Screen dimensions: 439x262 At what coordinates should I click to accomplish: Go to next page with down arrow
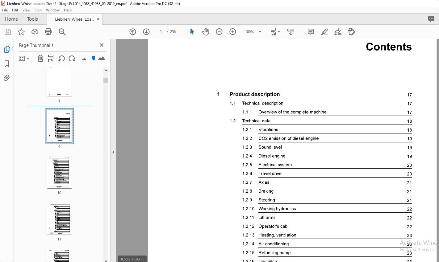146,32
